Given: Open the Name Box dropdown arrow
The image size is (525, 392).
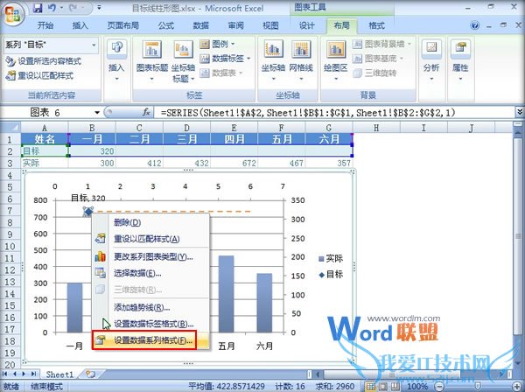Looking at the screenshot, I should [x=97, y=113].
